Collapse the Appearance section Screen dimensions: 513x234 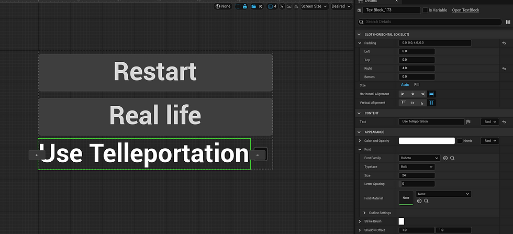tap(360, 132)
